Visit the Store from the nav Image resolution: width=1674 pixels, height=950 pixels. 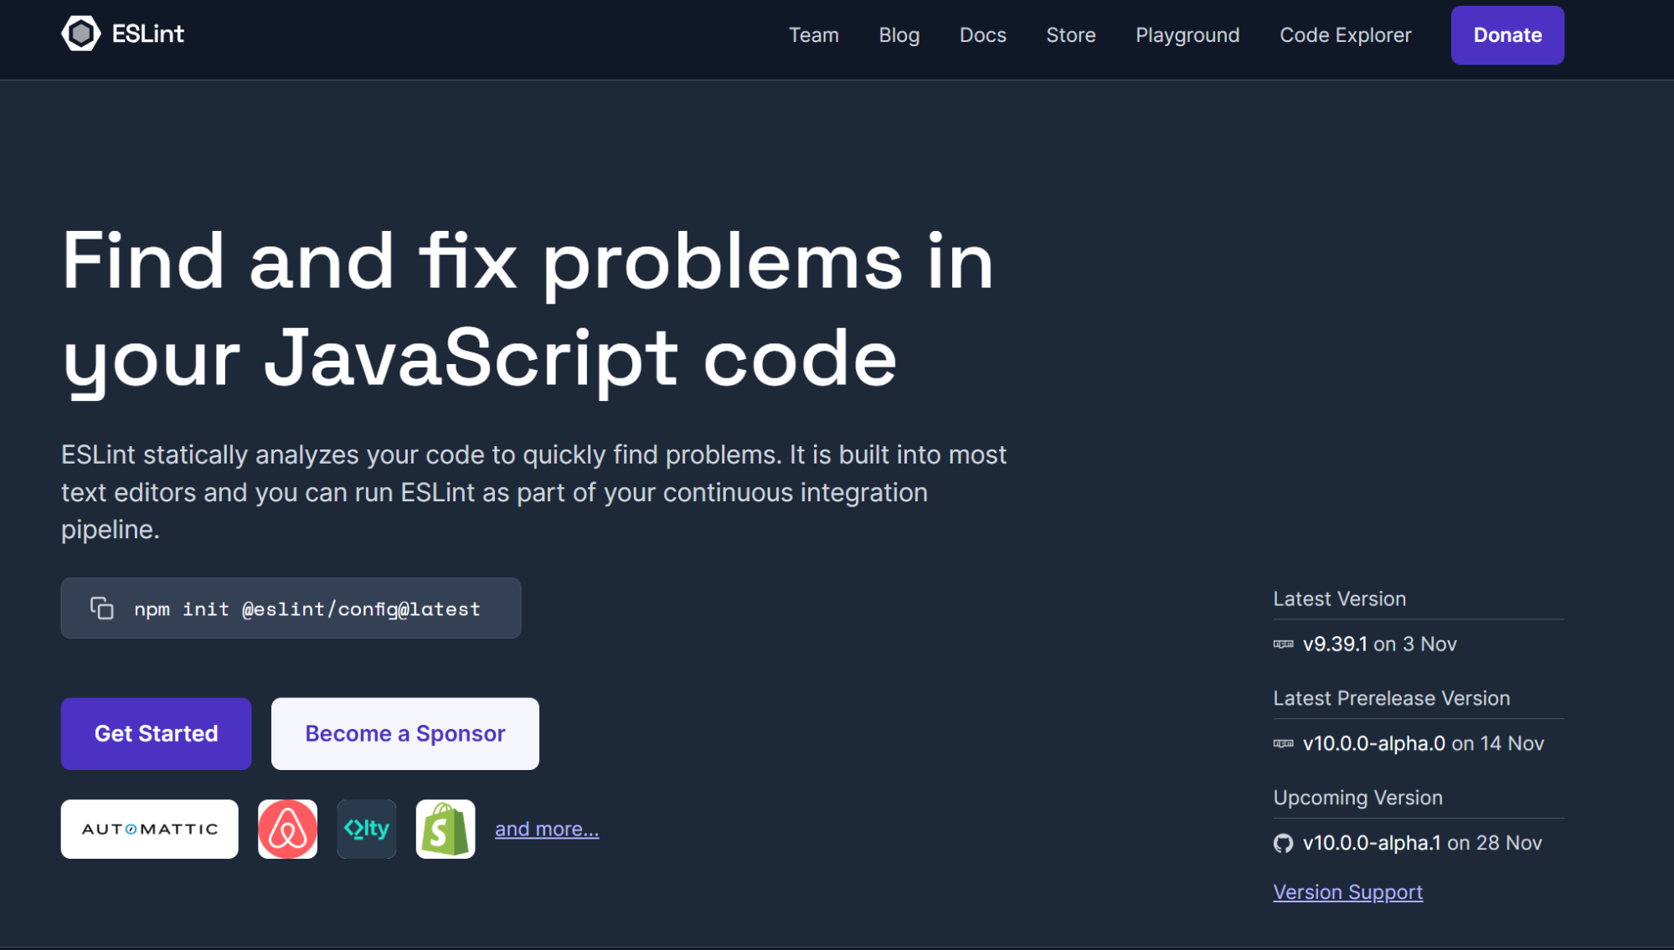point(1070,35)
